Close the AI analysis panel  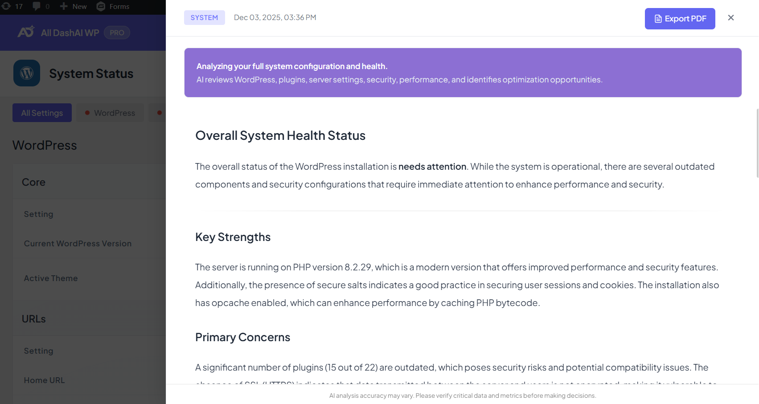731,18
